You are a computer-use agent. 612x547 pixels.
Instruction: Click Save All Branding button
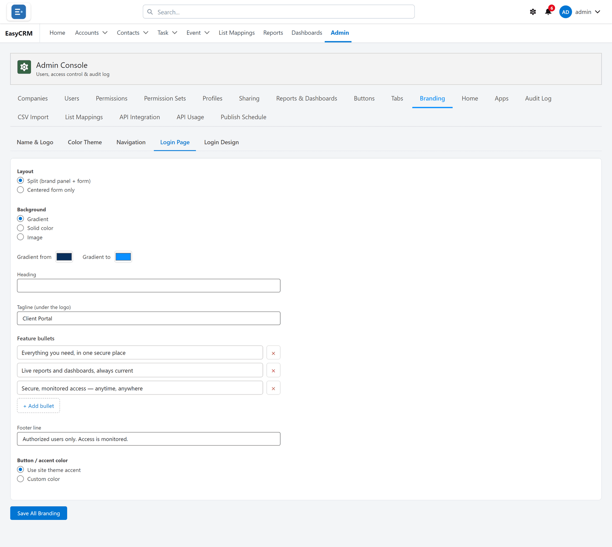click(39, 513)
